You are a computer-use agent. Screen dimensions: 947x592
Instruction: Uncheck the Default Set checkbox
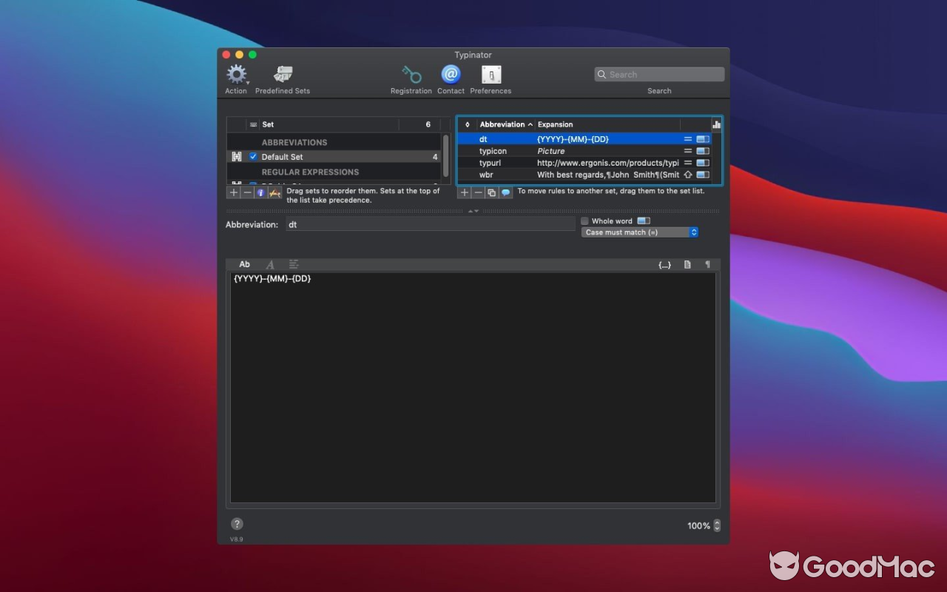(254, 156)
